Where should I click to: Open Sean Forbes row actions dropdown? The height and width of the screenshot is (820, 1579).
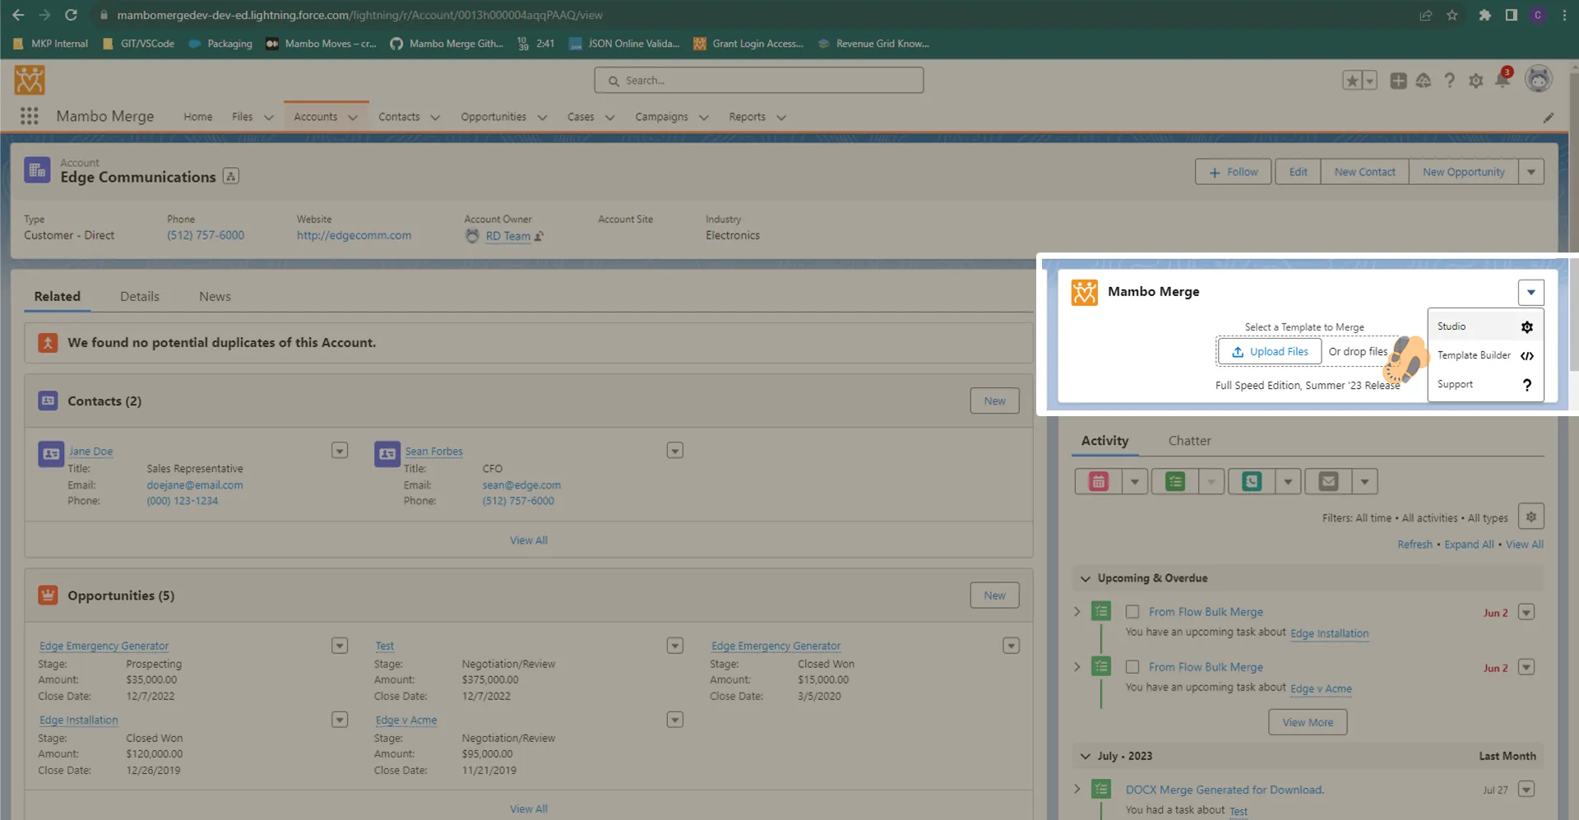point(674,451)
